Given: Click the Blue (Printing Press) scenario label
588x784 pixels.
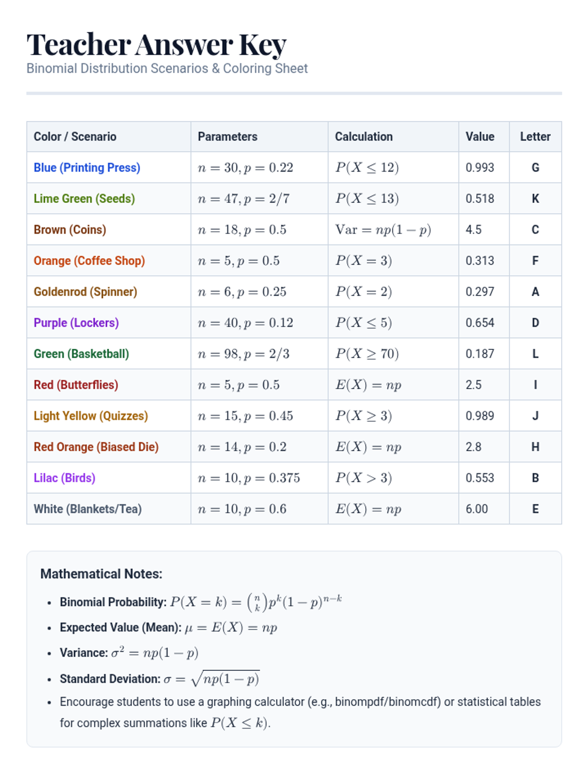Looking at the screenshot, I should click(x=87, y=168).
